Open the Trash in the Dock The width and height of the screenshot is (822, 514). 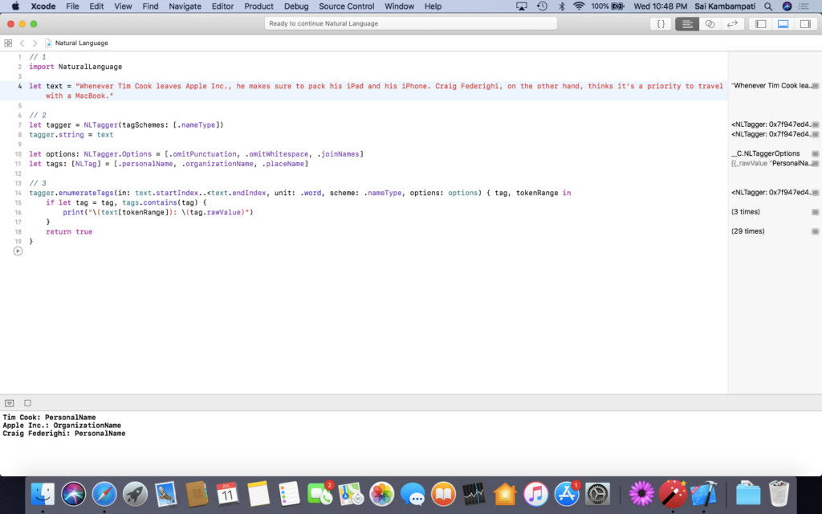click(779, 494)
